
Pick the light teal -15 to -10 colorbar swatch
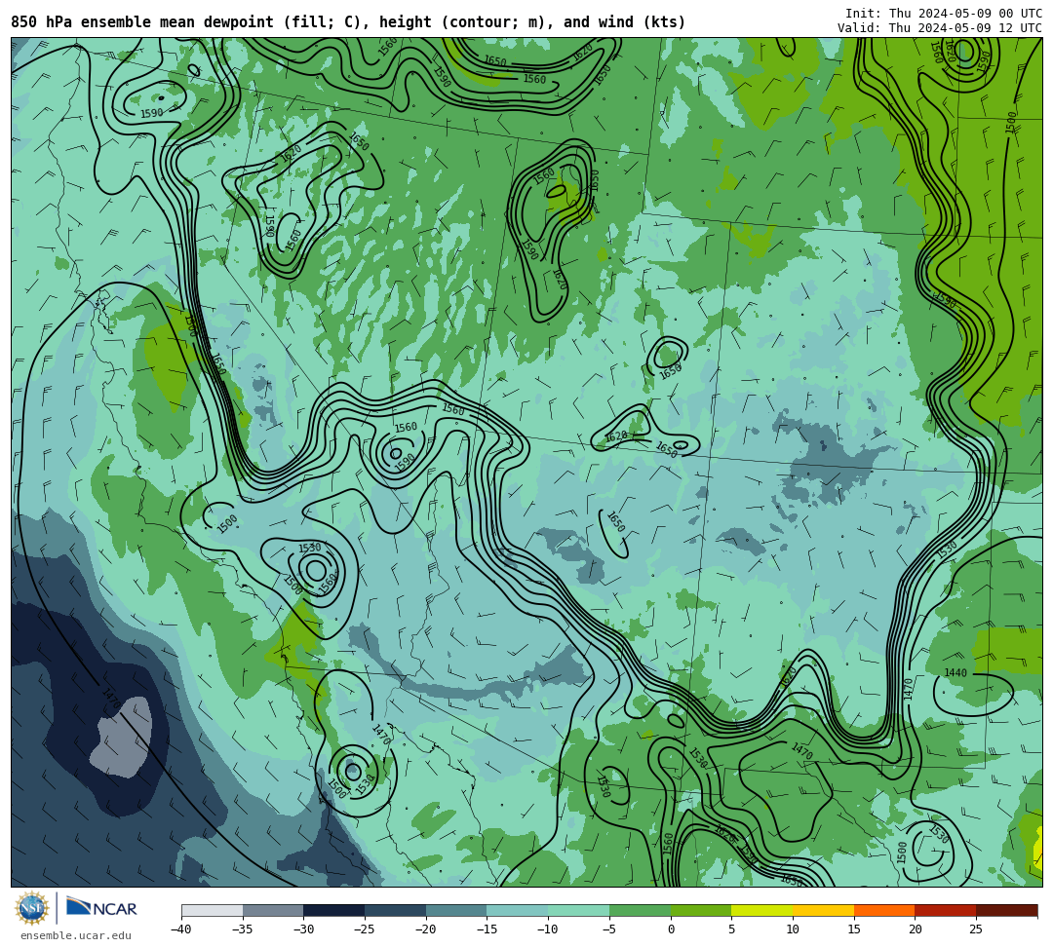click(x=518, y=910)
